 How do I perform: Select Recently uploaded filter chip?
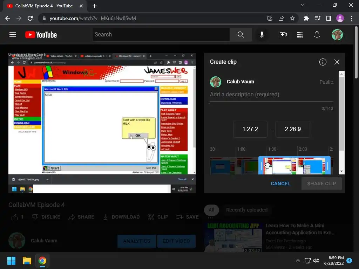pyautogui.click(x=247, y=210)
